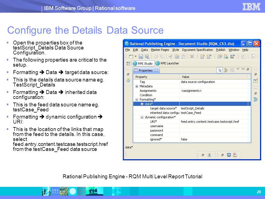Select the username property row
This screenshot has height=199, width=265.
(192, 126)
